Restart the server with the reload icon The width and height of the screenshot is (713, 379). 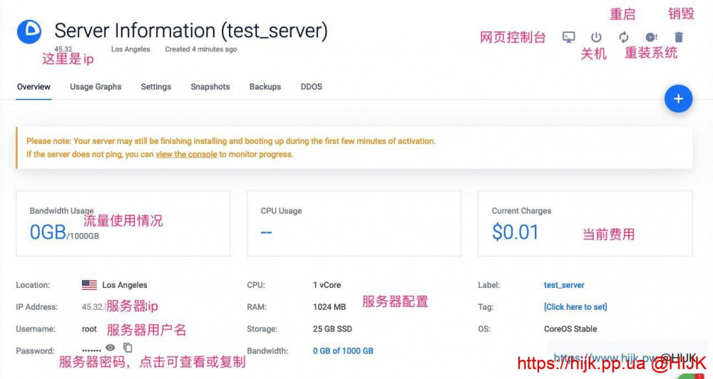tap(624, 37)
